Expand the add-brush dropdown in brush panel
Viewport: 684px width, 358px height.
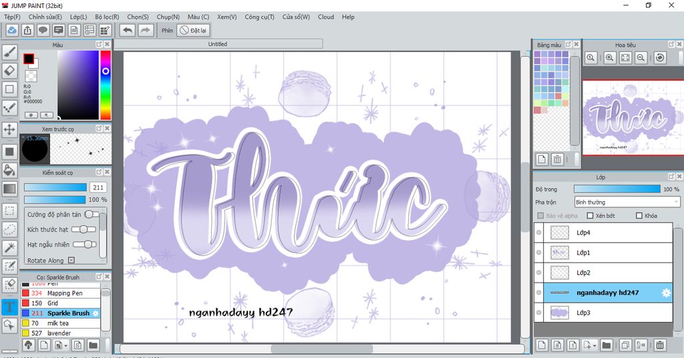click(x=66, y=346)
